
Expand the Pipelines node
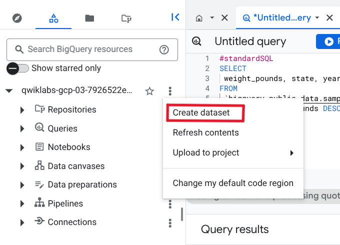point(22,204)
